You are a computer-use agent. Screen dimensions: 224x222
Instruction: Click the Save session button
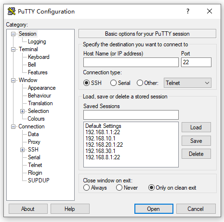click(x=196, y=141)
